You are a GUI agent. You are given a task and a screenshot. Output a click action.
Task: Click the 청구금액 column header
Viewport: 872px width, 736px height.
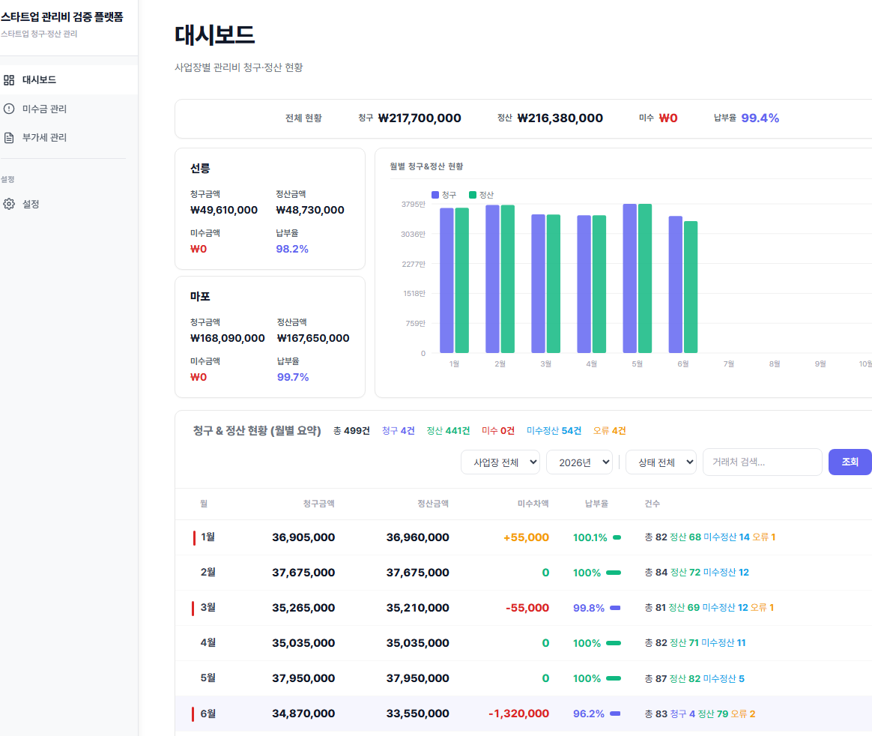[x=318, y=504]
